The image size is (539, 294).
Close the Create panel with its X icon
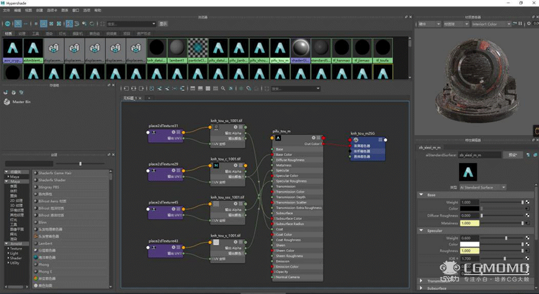point(113,155)
